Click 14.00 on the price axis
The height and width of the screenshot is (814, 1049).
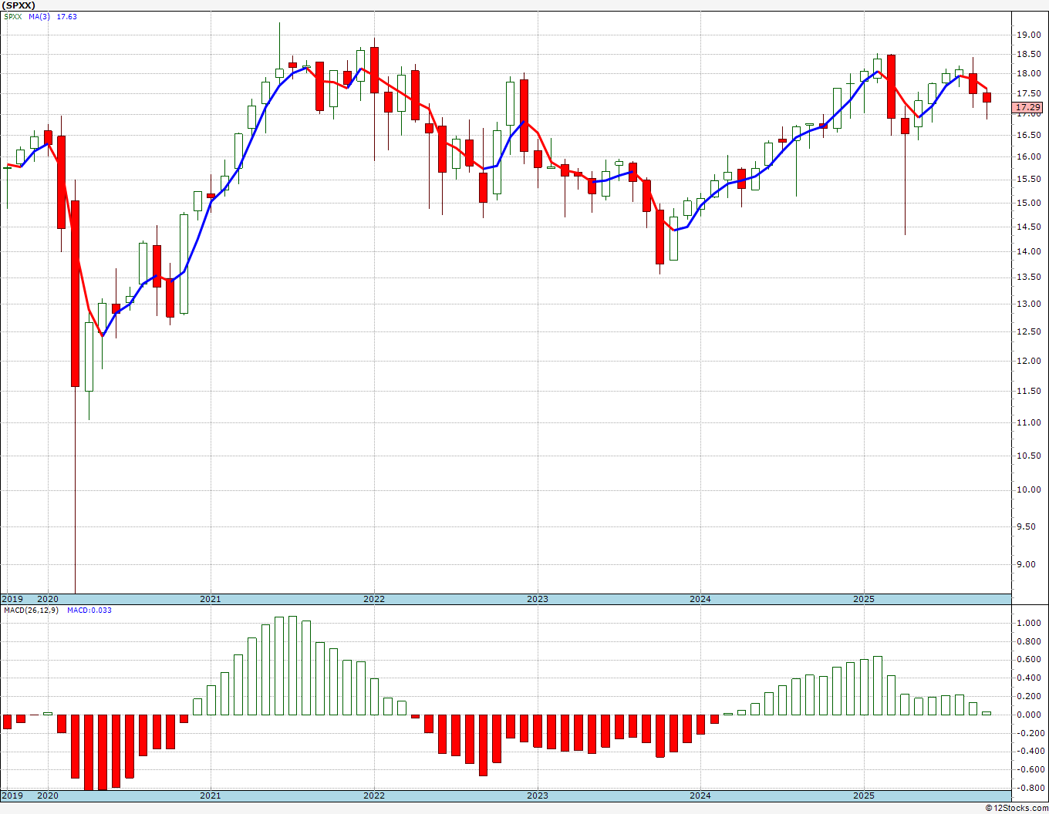coord(1027,251)
